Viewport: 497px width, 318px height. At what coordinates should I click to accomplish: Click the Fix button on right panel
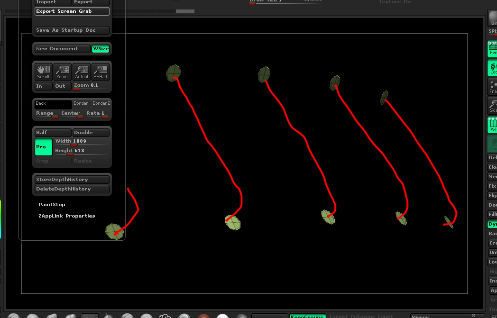(492, 186)
